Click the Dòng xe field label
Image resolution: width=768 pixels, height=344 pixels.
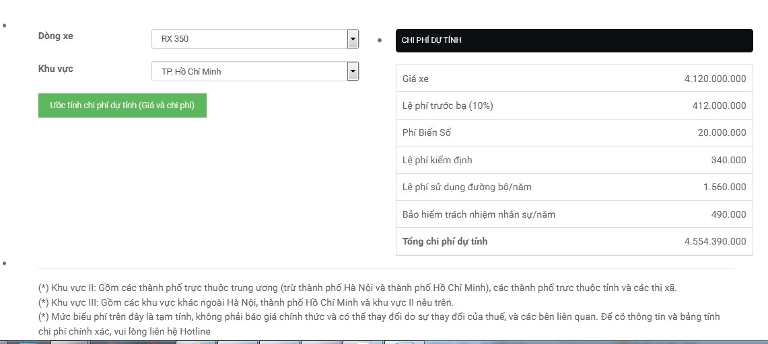[56, 36]
